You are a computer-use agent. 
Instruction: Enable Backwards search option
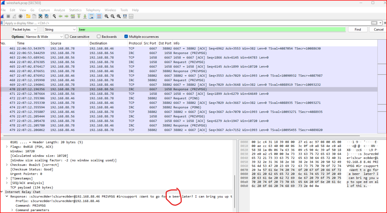[99, 37]
